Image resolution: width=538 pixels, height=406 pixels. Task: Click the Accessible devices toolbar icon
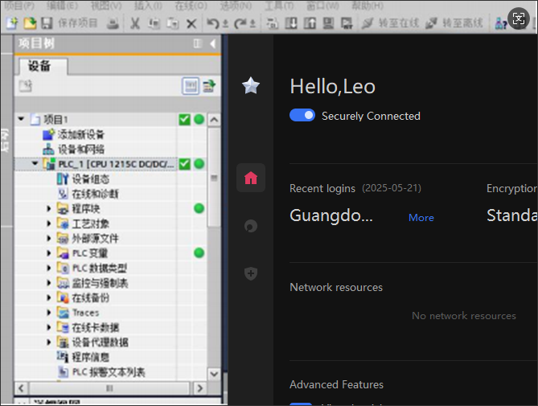tap(500, 23)
